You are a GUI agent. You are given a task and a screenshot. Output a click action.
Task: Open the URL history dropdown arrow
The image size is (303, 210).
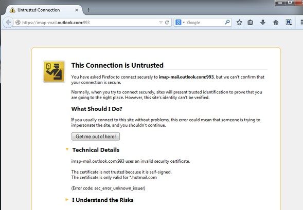pyautogui.click(x=161, y=23)
